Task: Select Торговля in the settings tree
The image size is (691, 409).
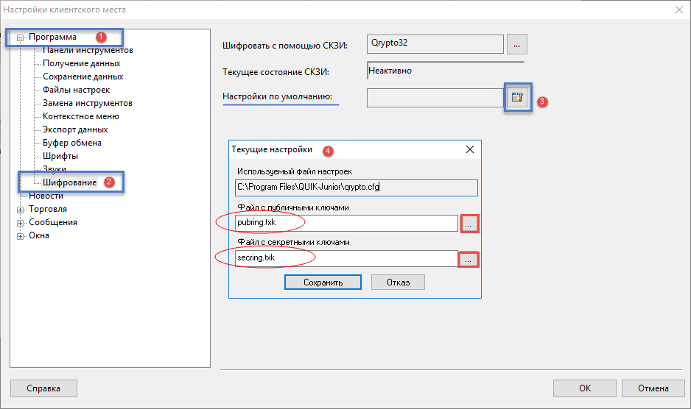Action: point(48,209)
